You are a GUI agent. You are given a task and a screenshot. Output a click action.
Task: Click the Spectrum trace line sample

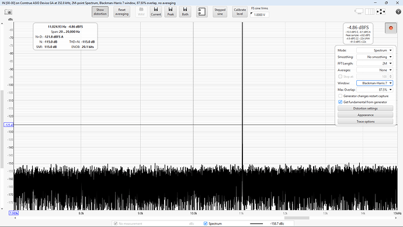(x=256, y=223)
